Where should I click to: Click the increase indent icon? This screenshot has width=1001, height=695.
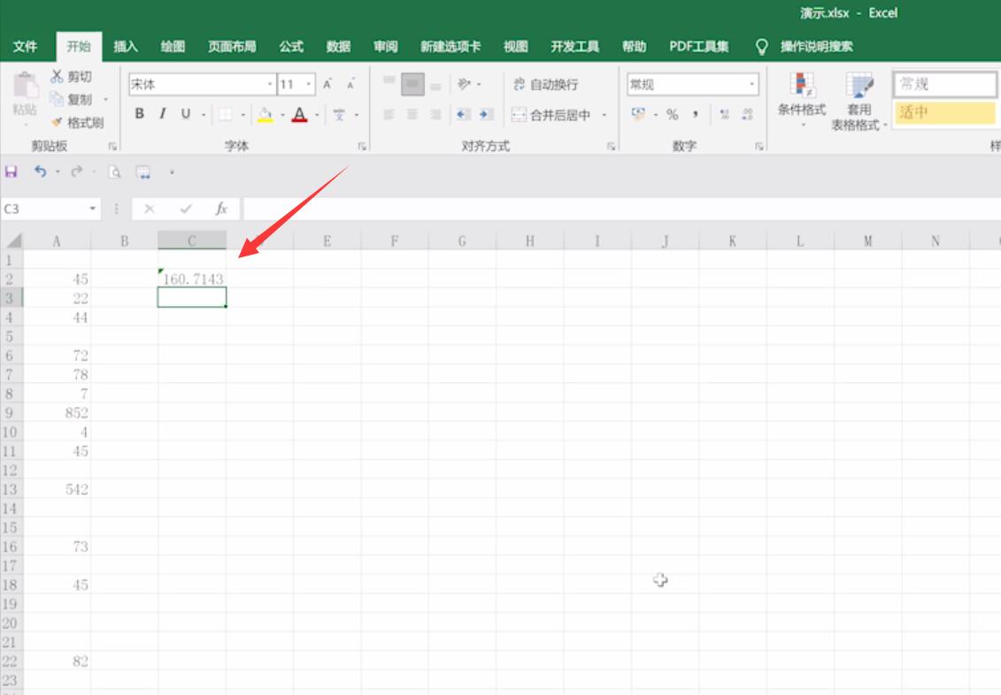pos(487,115)
